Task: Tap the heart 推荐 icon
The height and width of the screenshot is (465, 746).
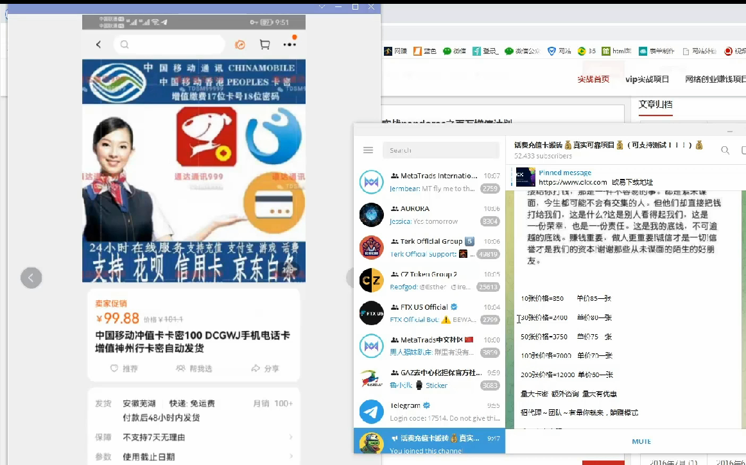Action: click(114, 369)
